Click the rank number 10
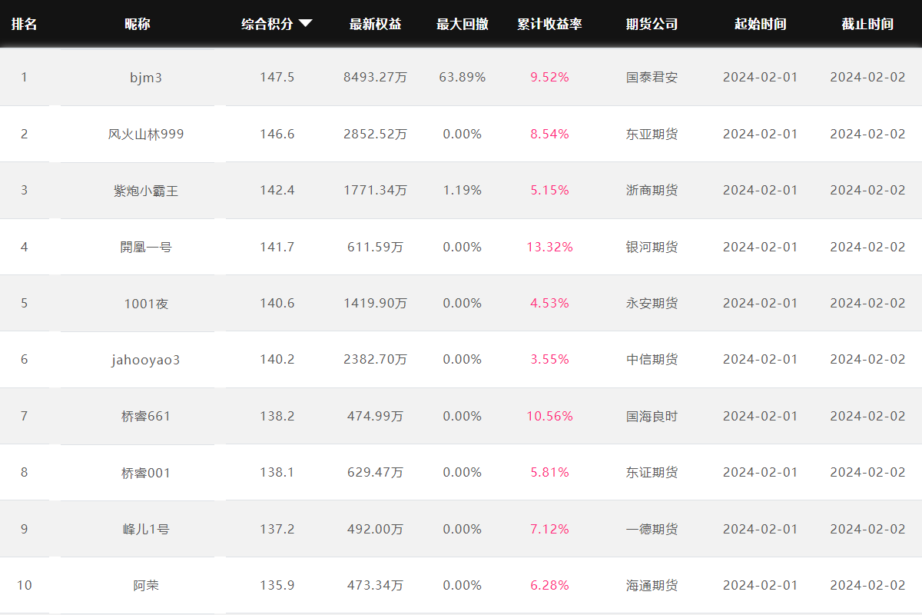This screenshot has height=615, width=922. tap(25, 585)
